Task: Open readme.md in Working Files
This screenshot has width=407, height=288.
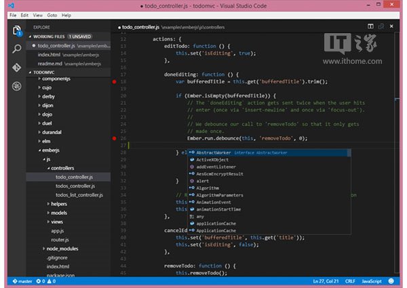Action: (x=69, y=64)
